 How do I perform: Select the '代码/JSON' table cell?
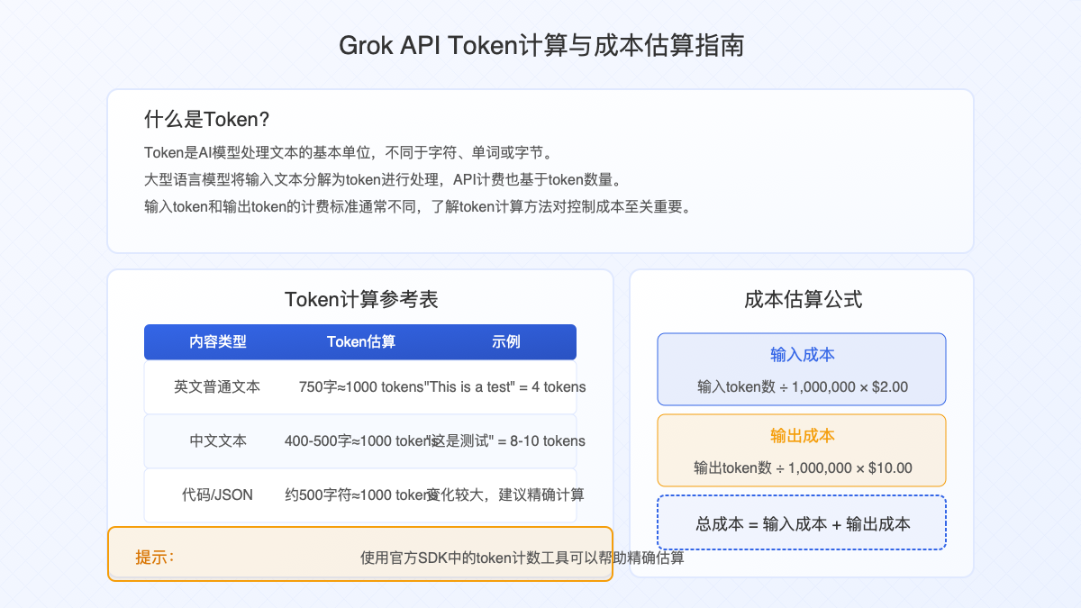point(217,495)
